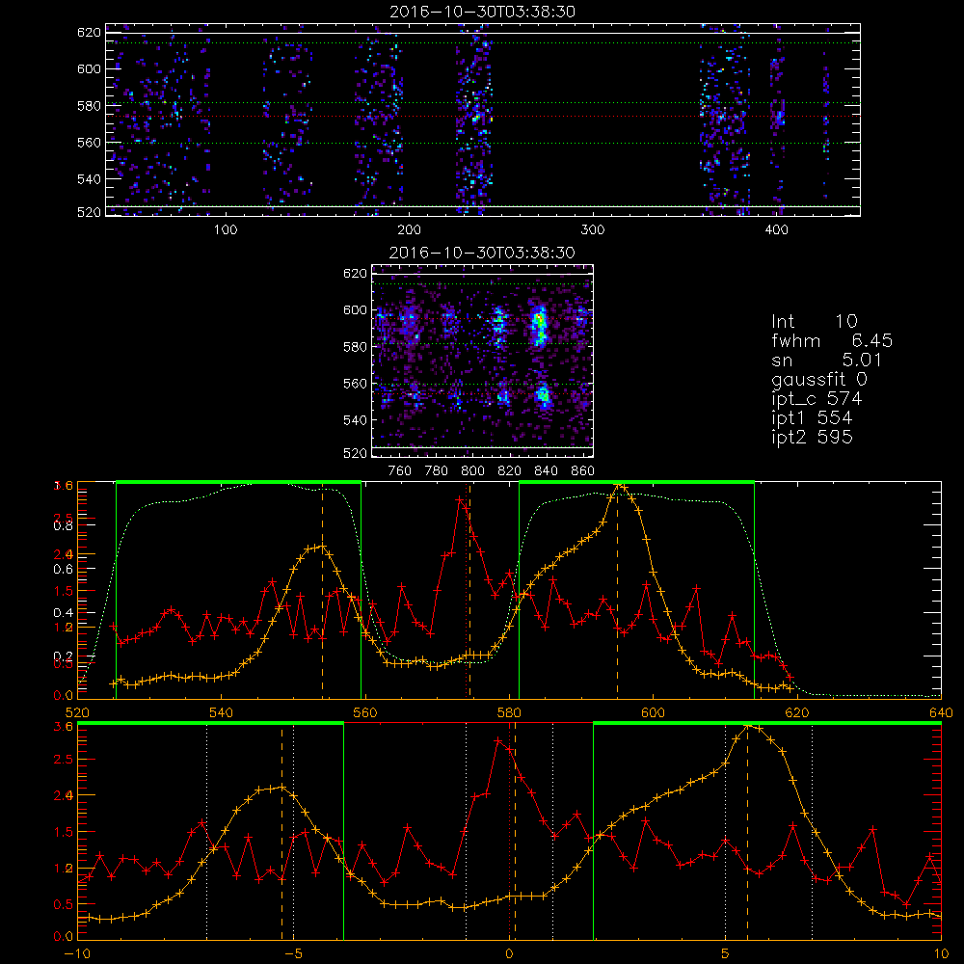Click the 800 x-axis label of middle image
Screen dimensions: 964x964
click(472, 471)
